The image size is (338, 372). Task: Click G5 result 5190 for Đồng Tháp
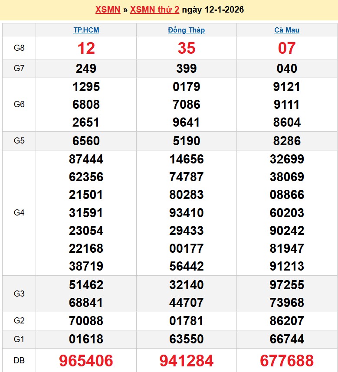[187, 141]
